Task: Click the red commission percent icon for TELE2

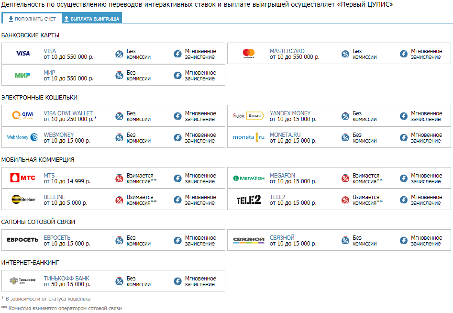Action: pos(345,200)
